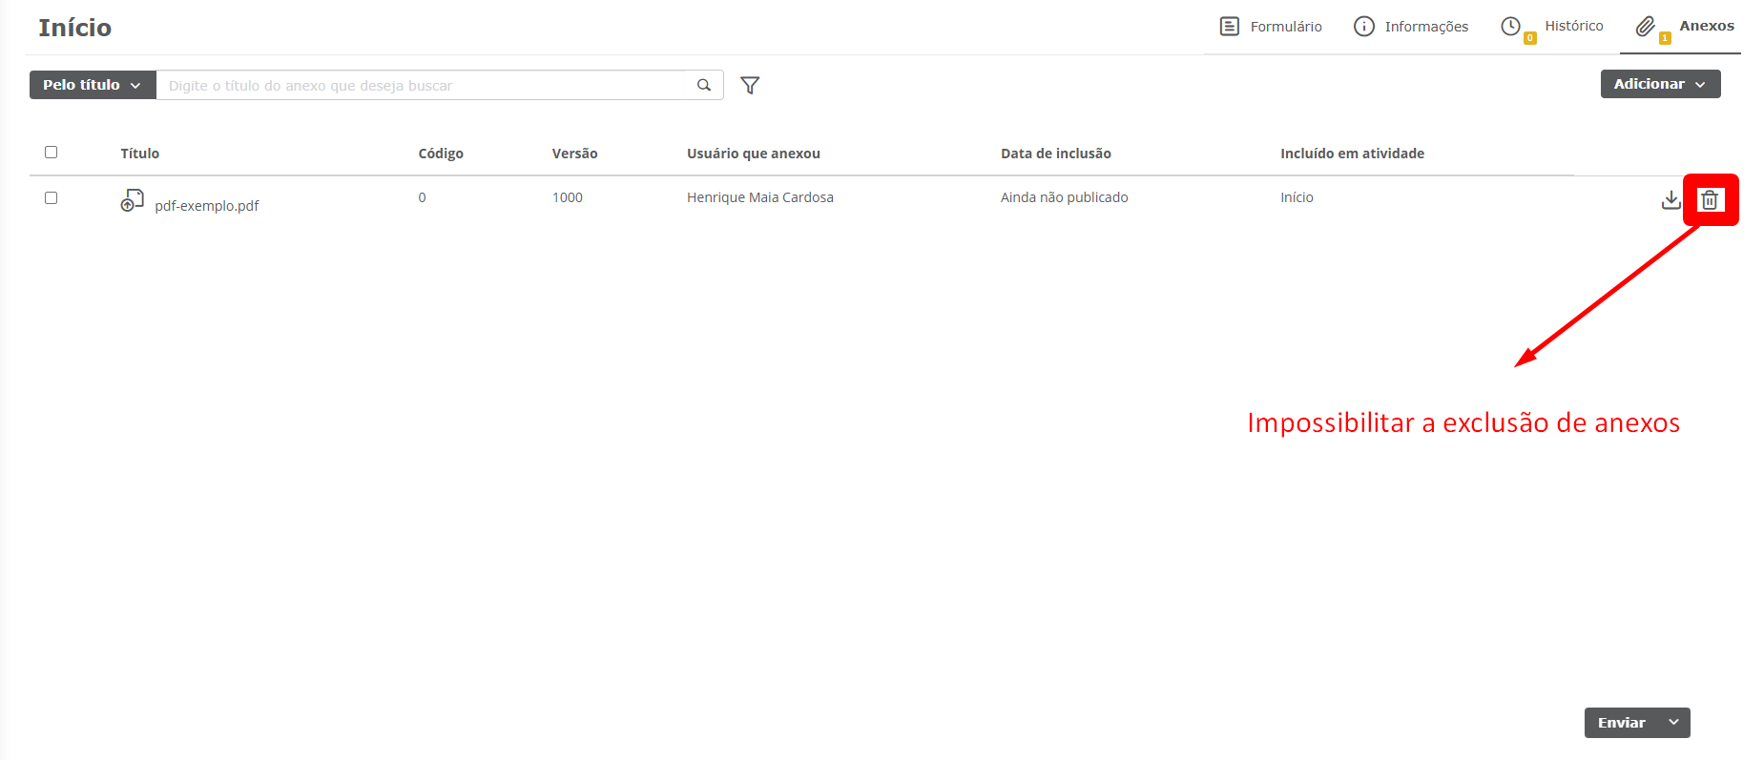Switch to the Histórico tab
Screen dimensions: 1764x760
[x=1573, y=26]
